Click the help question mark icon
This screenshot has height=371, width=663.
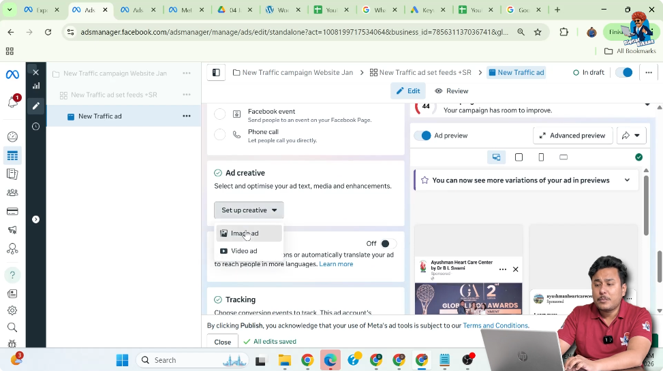[x=12, y=275]
